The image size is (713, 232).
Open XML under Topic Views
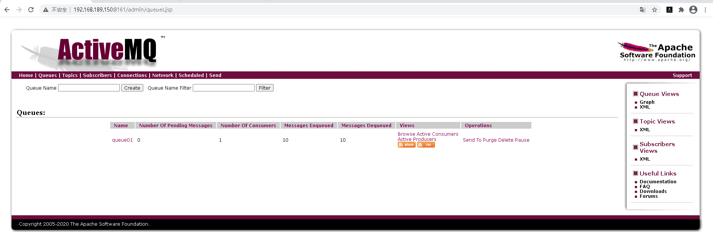tap(645, 130)
